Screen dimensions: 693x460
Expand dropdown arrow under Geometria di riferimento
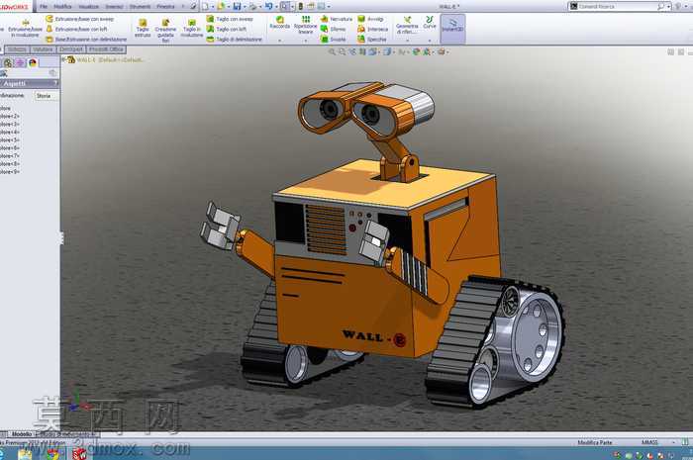tap(407, 41)
